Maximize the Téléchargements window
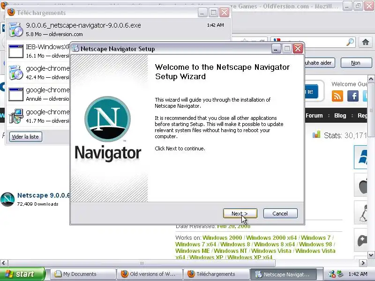This screenshot has height=281, width=375. coord(213,13)
